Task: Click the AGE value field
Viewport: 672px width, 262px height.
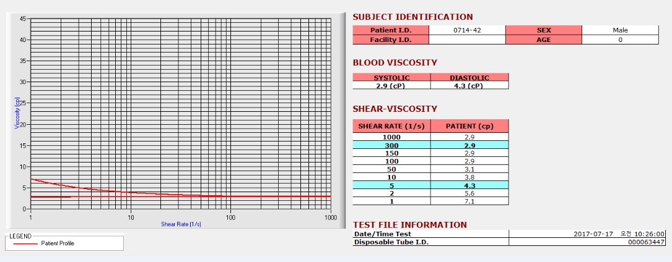Action: (620, 40)
